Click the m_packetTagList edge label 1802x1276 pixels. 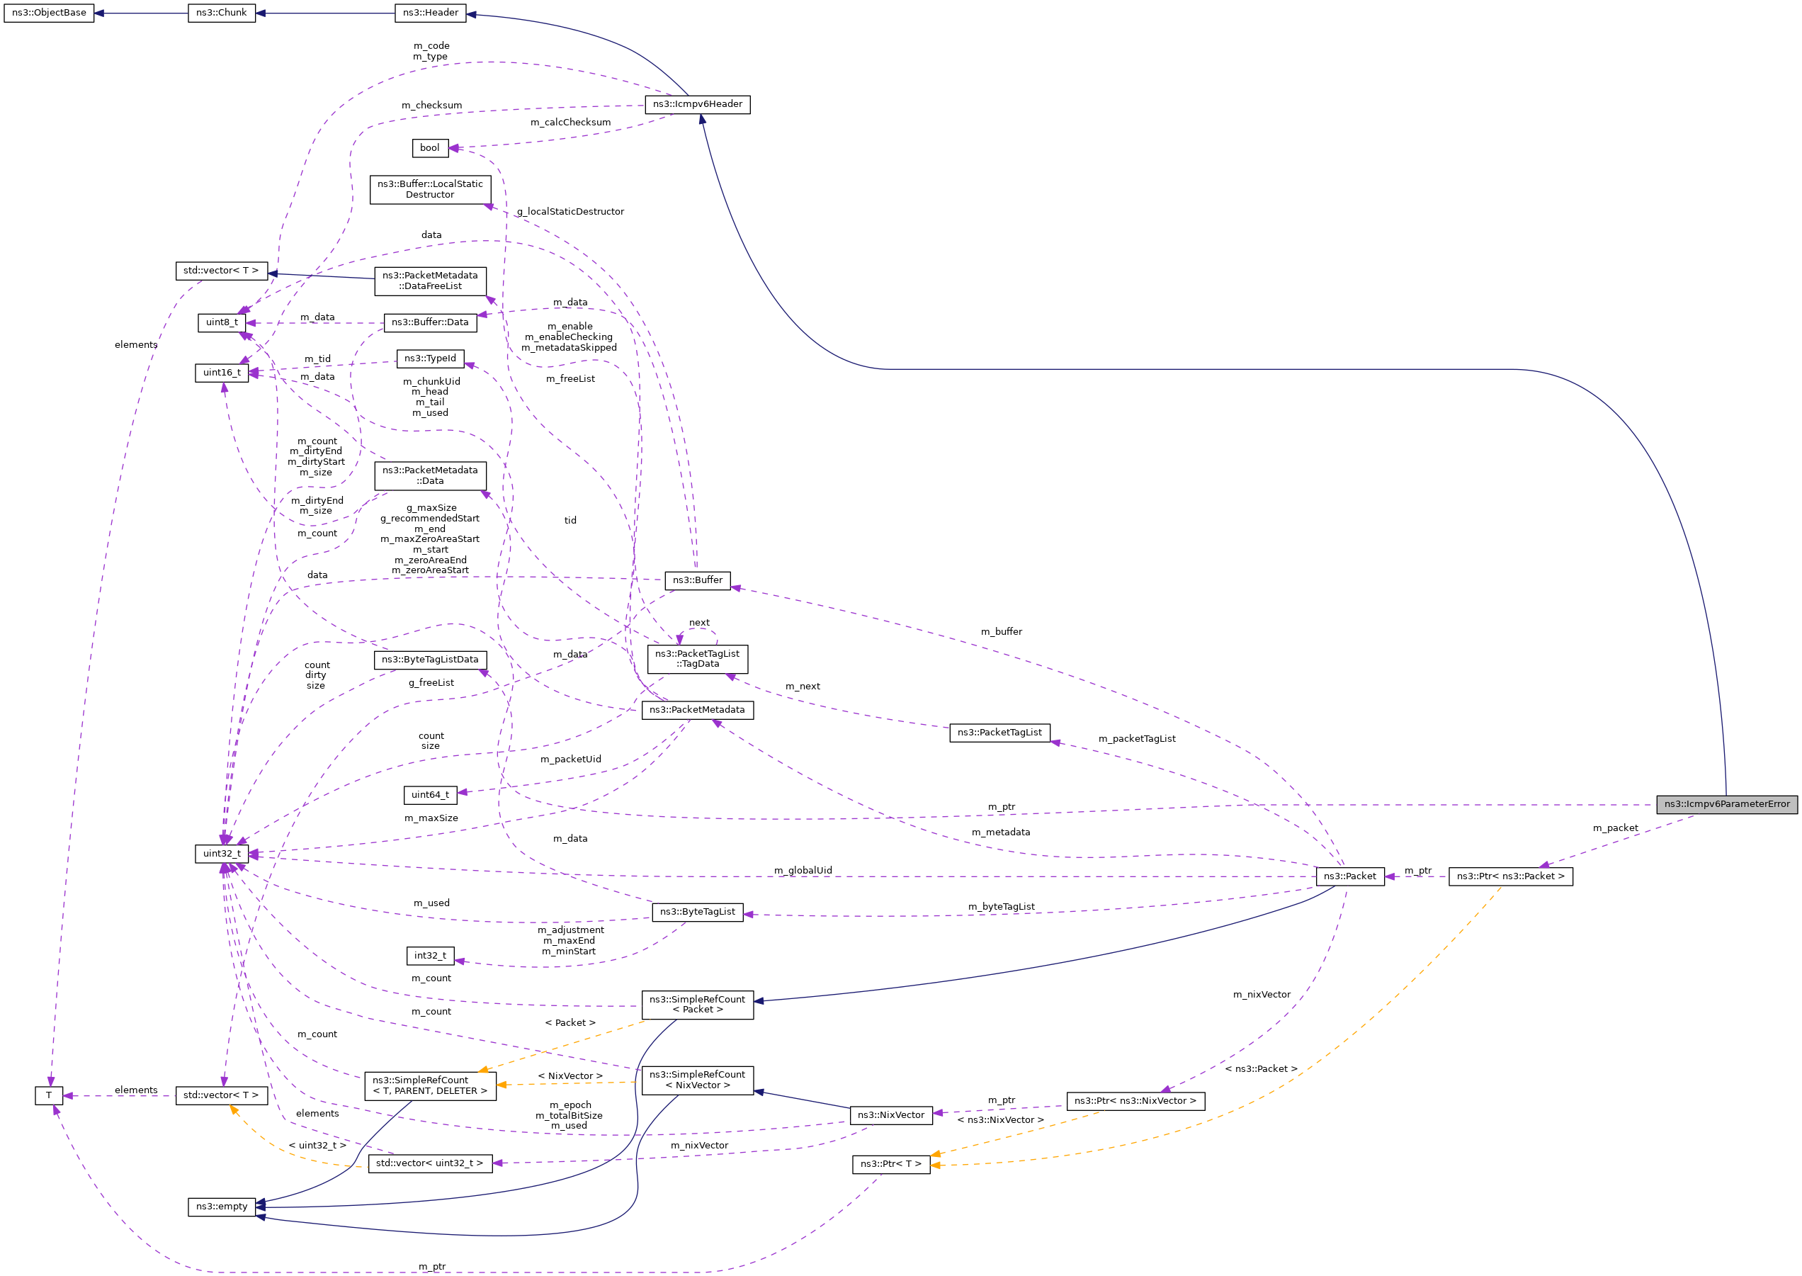[1137, 740]
